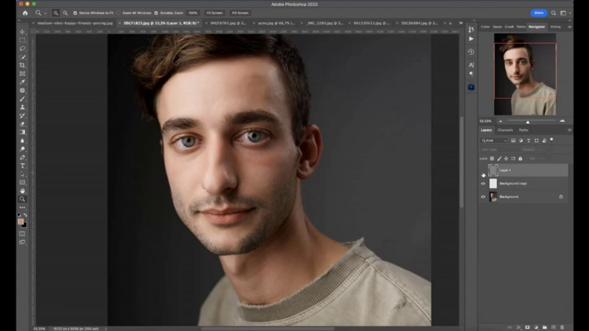This screenshot has height=331, width=589.
Task: Select the Horizontal Type tool
Action: tap(22, 165)
